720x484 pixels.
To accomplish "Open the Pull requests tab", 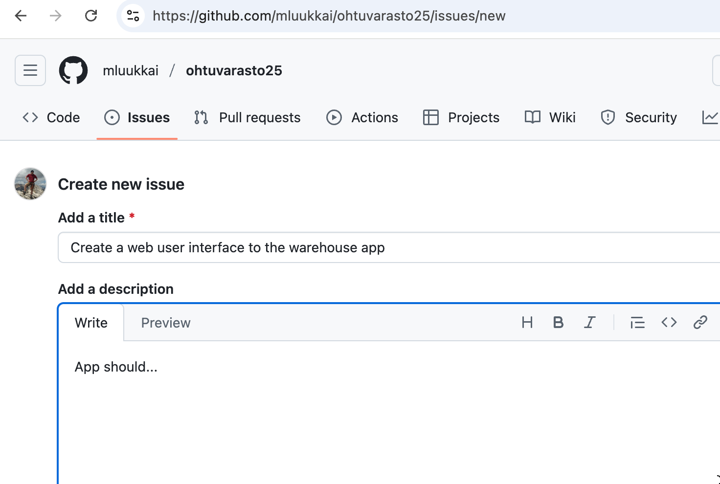I will point(247,118).
